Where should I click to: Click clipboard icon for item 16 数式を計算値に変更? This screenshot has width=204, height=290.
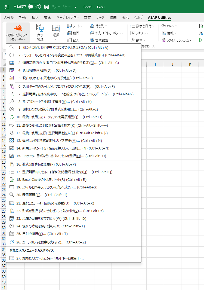click(12, 164)
